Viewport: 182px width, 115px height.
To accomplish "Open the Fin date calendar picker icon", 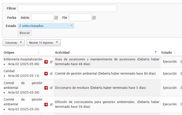I will click(x=94, y=18).
